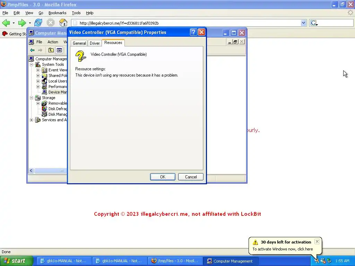Collapse the System Tools tree node

point(31,64)
